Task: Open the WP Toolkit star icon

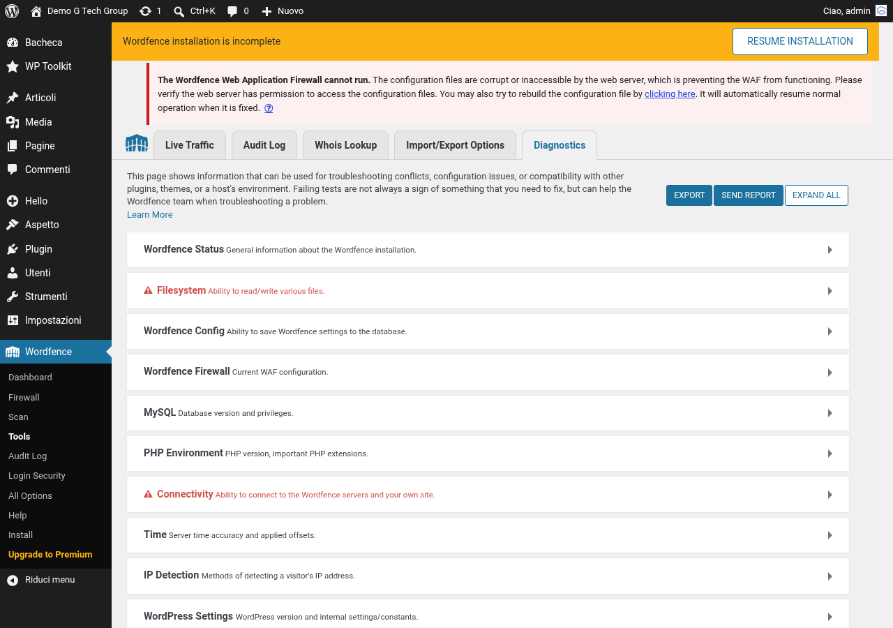Action: coord(13,66)
